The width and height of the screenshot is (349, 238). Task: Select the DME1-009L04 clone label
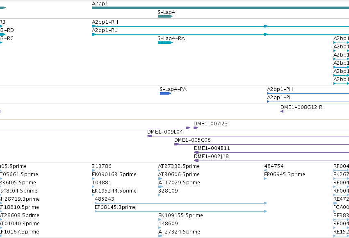pyautogui.click(x=165, y=132)
